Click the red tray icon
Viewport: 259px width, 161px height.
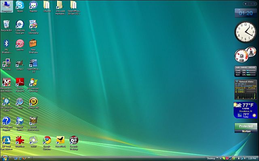pos(227,159)
